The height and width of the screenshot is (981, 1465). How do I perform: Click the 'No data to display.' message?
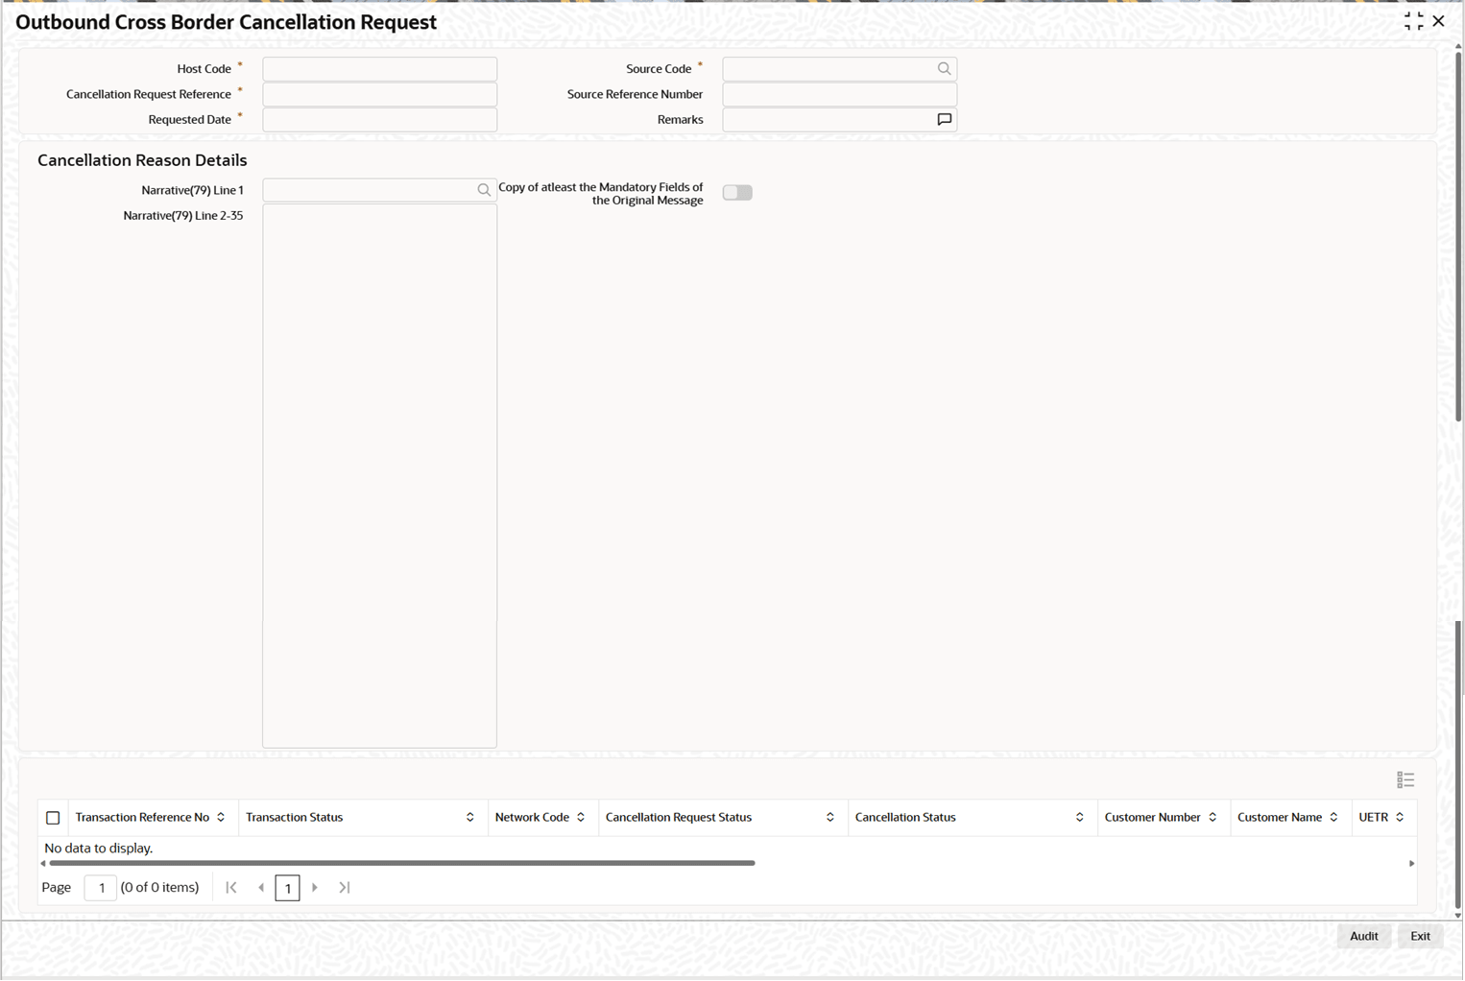99,849
